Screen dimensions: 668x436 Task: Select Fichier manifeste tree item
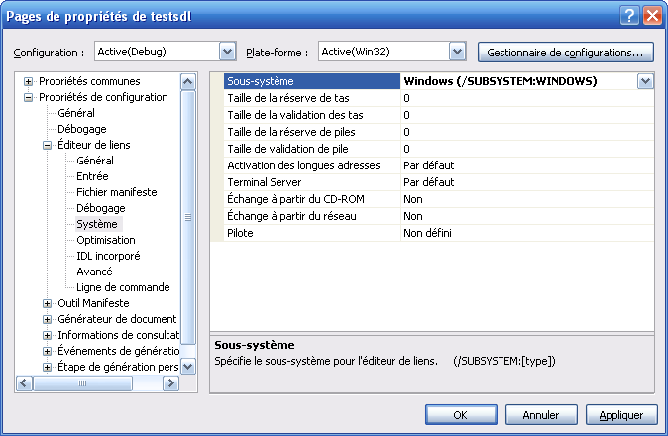point(117,192)
